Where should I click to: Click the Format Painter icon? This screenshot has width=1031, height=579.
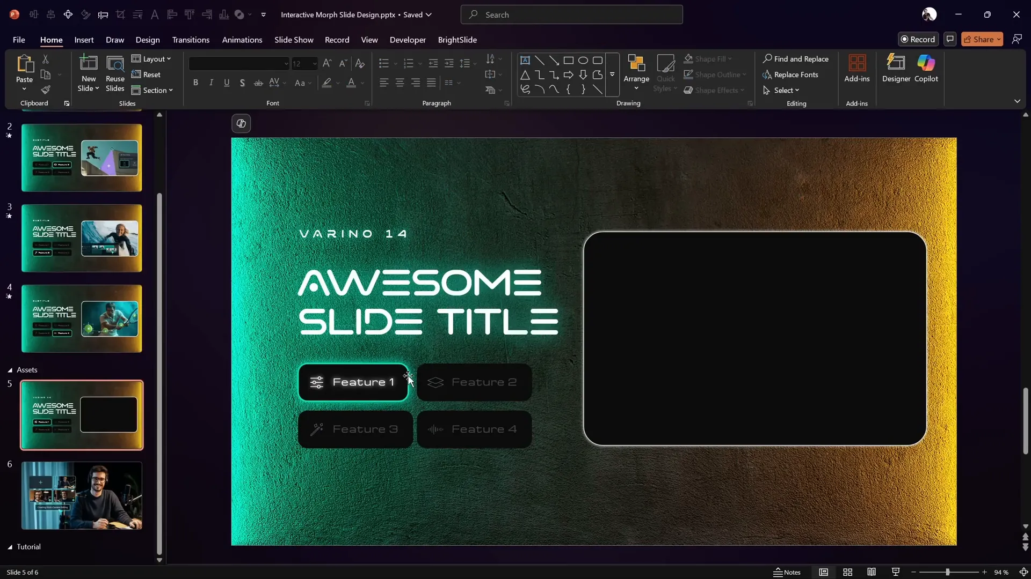click(46, 90)
